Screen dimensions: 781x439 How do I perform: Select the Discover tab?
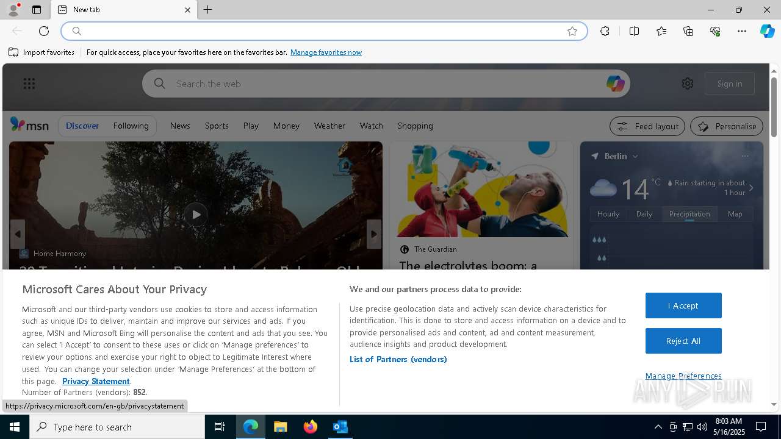tap(82, 126)
